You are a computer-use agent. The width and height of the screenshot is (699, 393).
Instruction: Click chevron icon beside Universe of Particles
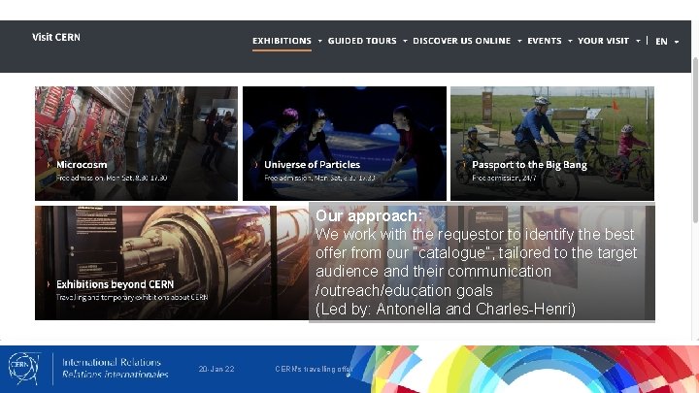pyautogui.click(x=256, y=164)
